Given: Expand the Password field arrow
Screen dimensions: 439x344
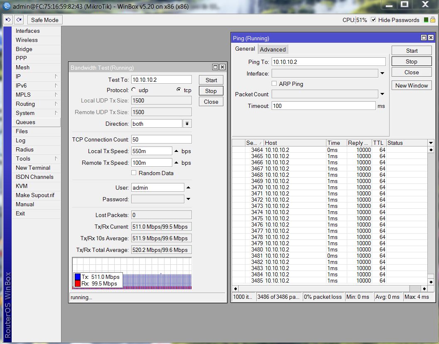Looking at the screenshot, I should (x=188, y=199).
